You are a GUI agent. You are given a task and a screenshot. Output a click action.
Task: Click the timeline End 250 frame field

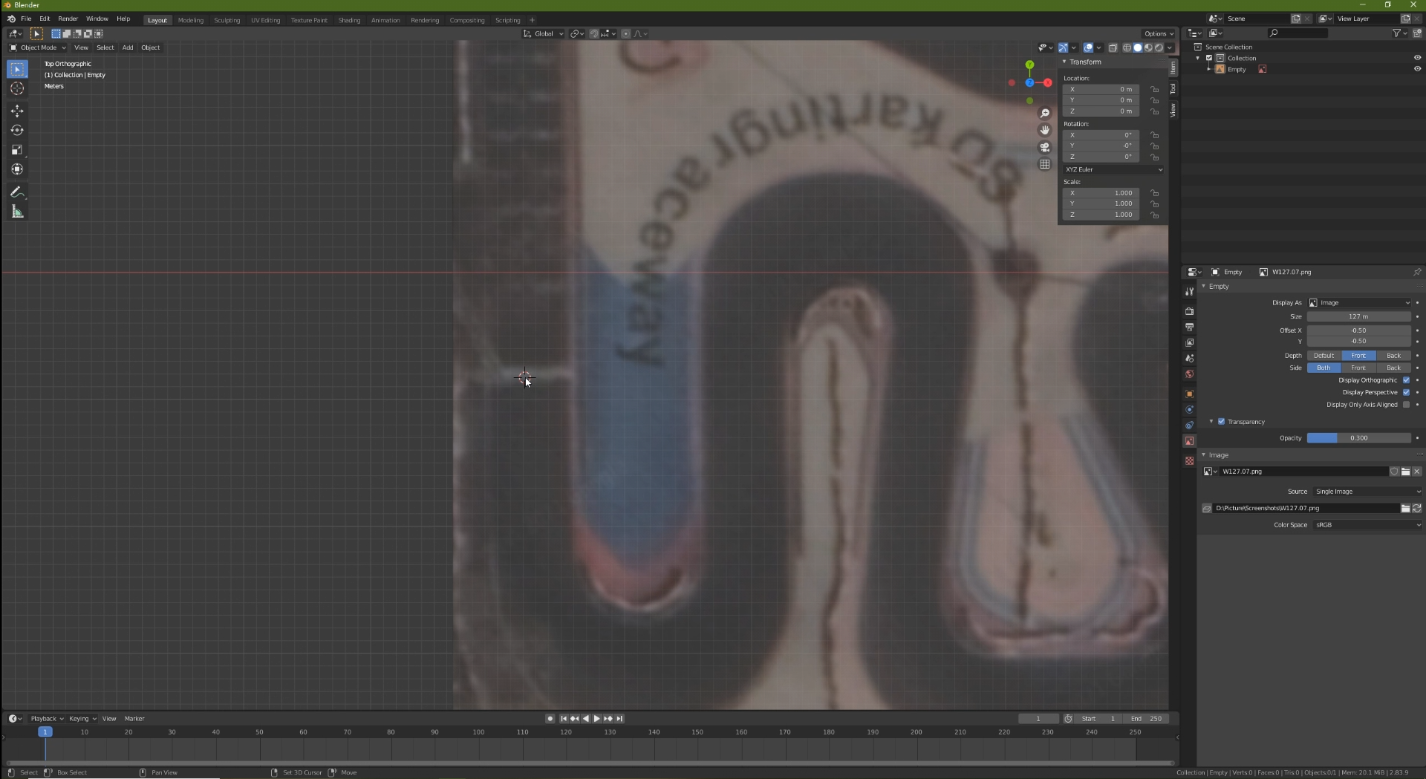(x=1147, y=719)
